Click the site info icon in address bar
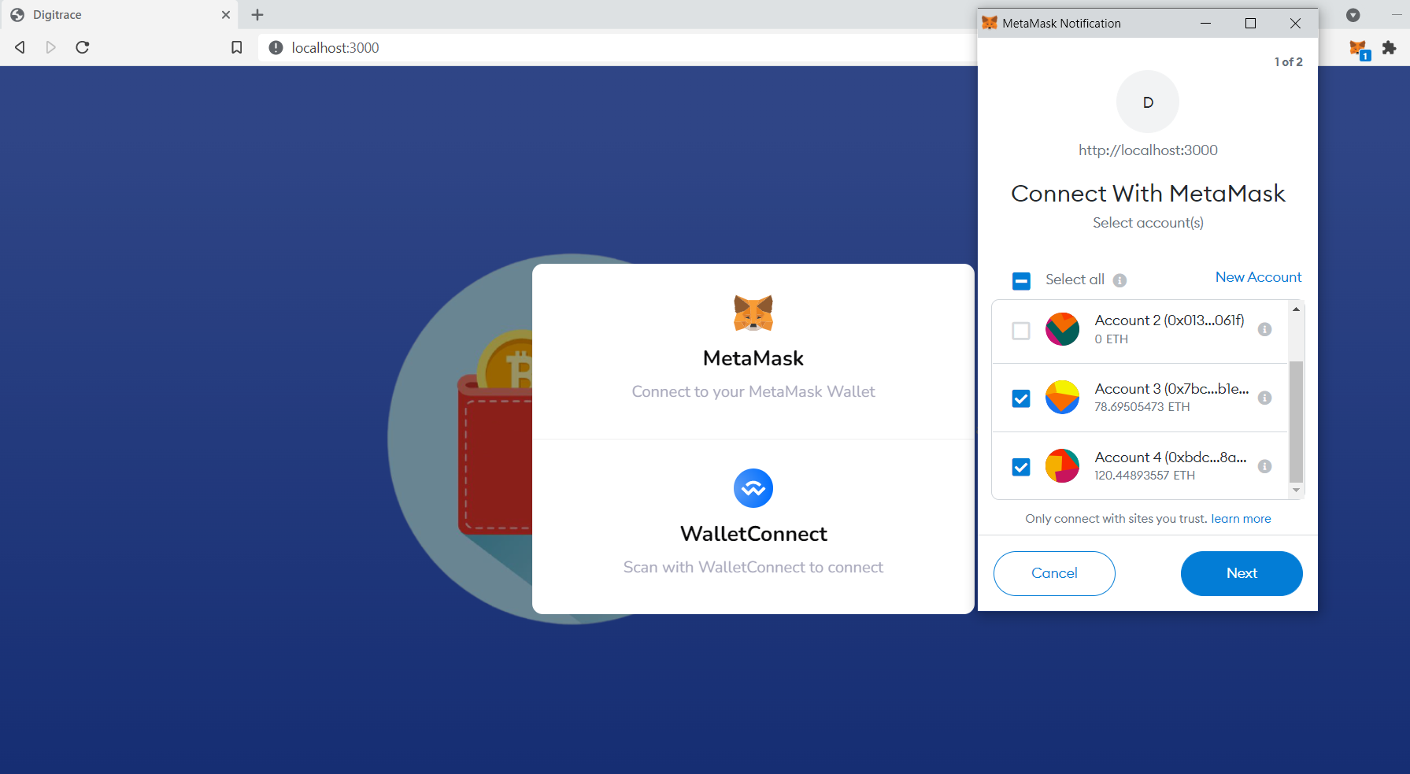This screenshot has width=1410, height=774. 276,48
